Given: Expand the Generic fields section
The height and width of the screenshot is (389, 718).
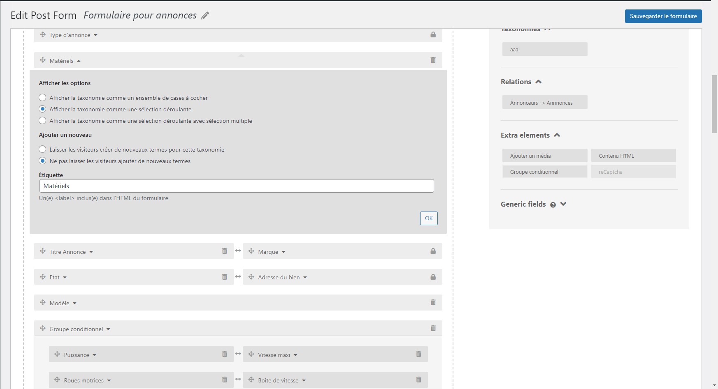Looking at the screenshot, I should [563, 204].
